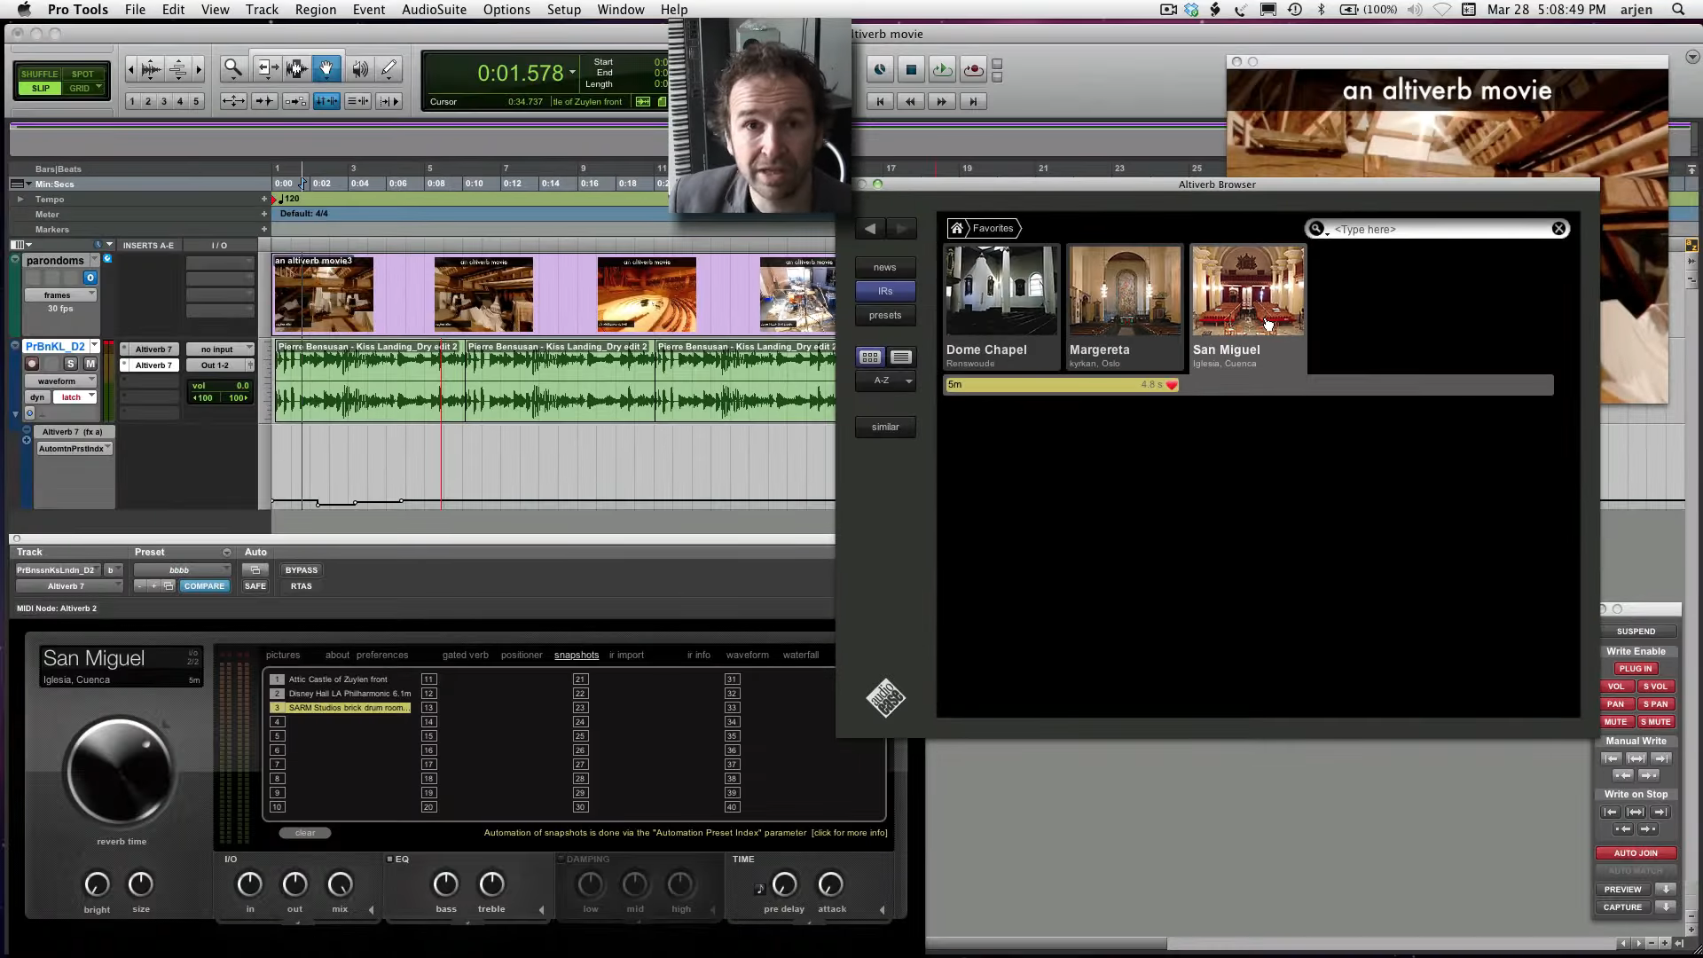This screenshot has height=958, width=1703.
Task: Toggle the EQ section enable
Action: (389, 859)
